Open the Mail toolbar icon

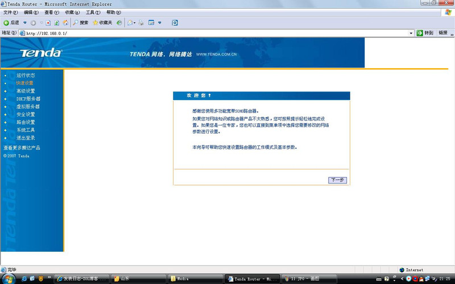tap(130, 23)
